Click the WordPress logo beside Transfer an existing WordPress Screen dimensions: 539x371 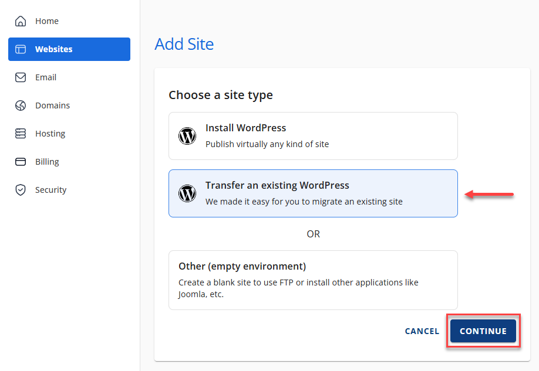(x=187, y=193)
